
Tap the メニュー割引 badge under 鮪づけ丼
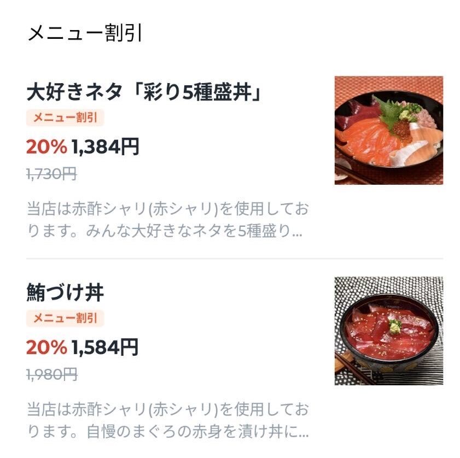point(65,318)
